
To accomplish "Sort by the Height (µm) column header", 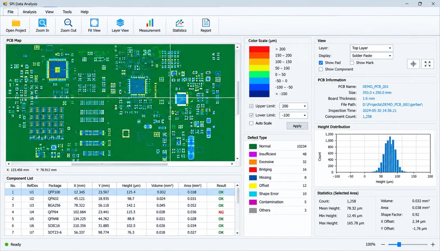I will (x=131, y=186).
